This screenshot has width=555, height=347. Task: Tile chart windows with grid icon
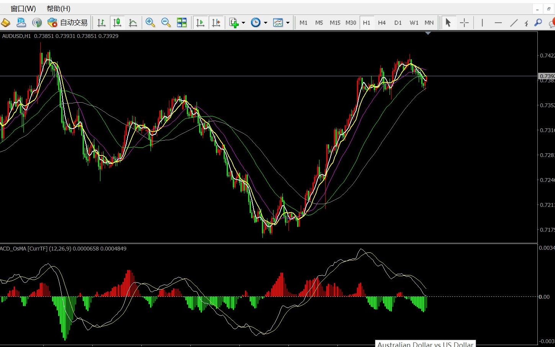coord(182,23)
